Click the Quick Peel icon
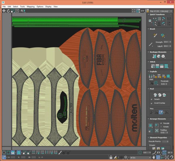The height and width of the screenshot is (161, 175). (155, 95)
